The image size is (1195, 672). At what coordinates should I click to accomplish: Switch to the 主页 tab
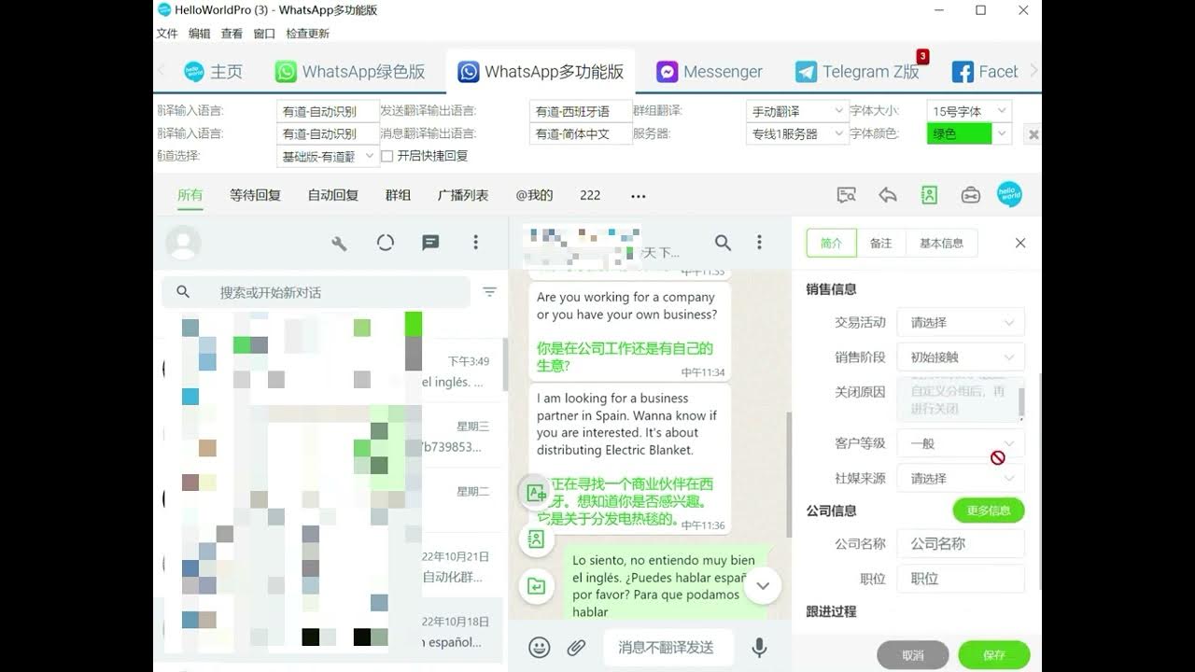[x=214, y=72]
